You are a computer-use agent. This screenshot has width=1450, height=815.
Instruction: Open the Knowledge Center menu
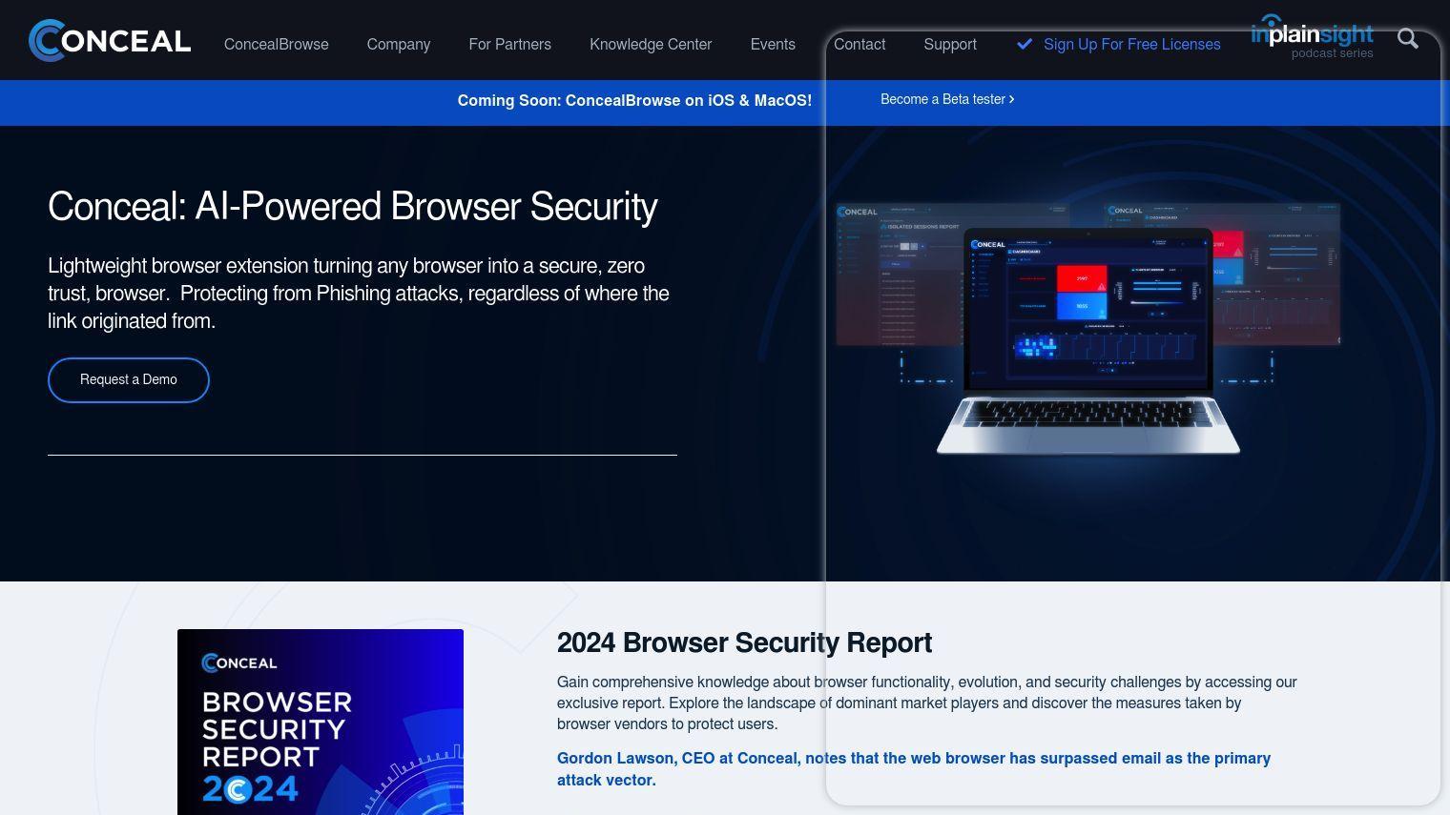pyautogui.click(x=651, y=44)
